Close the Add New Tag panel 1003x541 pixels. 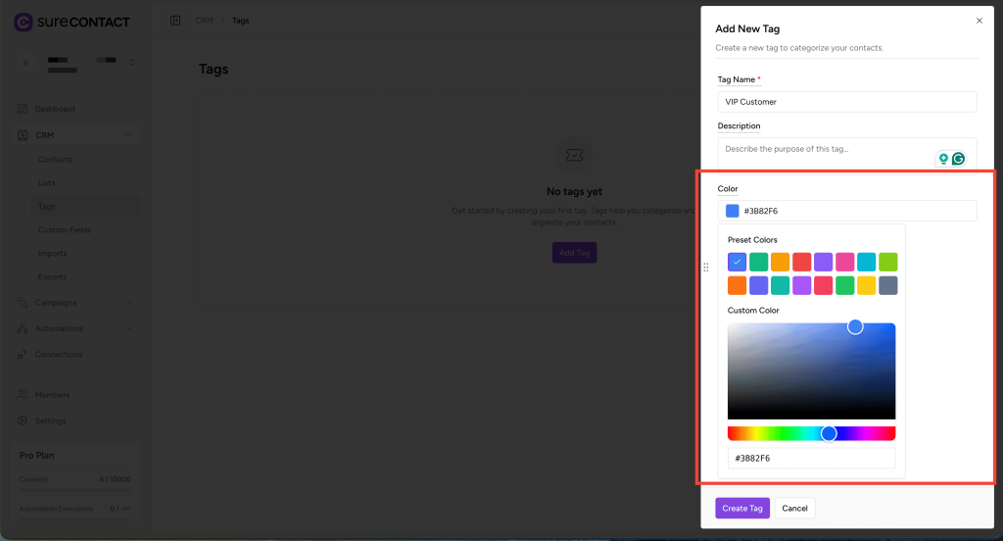click(979, 21)
